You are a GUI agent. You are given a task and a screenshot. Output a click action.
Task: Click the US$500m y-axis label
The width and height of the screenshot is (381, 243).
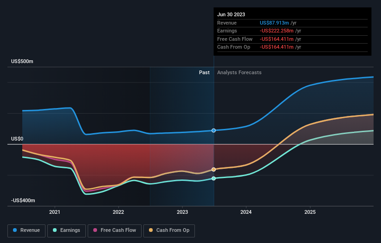pyautogui.click(x=22, y=61)
